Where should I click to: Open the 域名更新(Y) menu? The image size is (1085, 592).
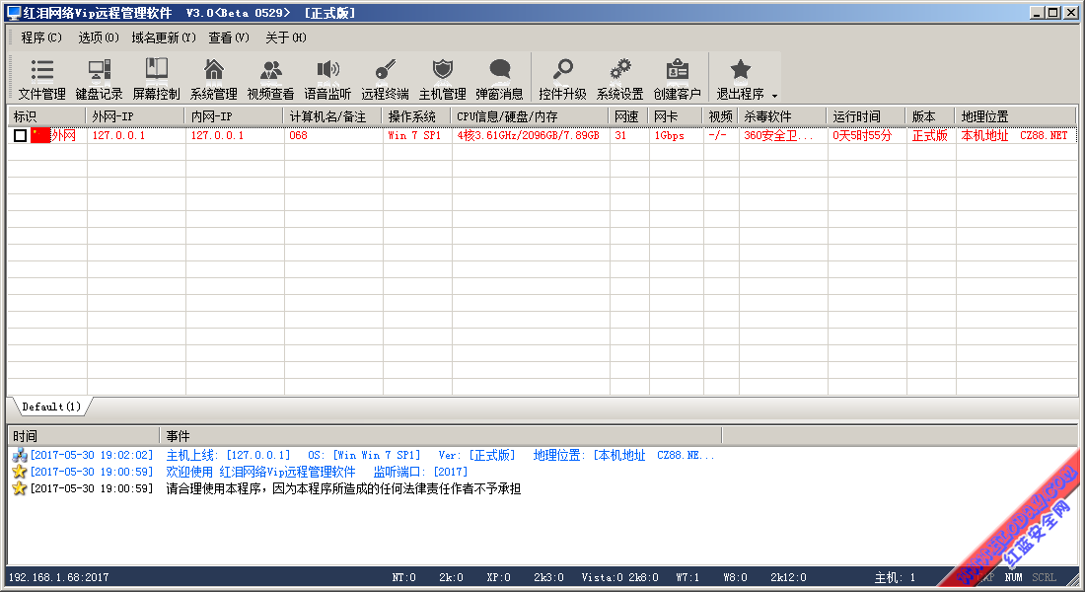coord(164,37)
